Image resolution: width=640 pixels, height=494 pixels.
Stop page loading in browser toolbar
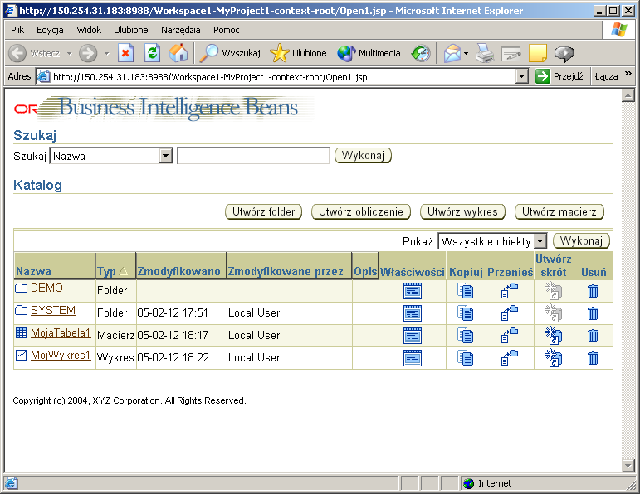(x=125, y=53)
